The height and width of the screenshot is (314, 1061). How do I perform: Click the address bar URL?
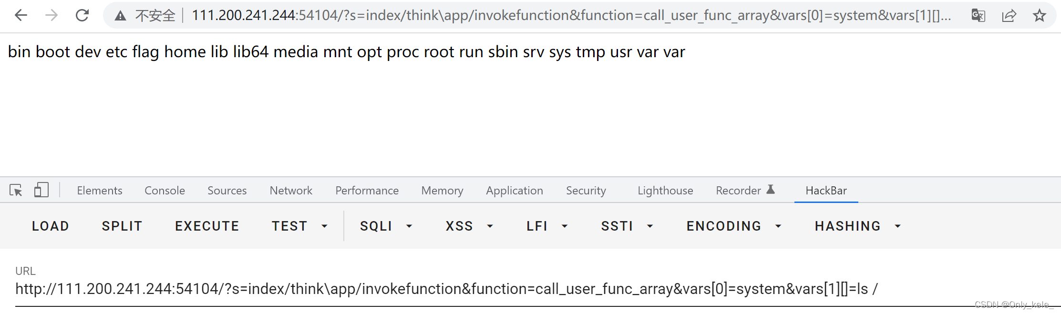point(571,16)
